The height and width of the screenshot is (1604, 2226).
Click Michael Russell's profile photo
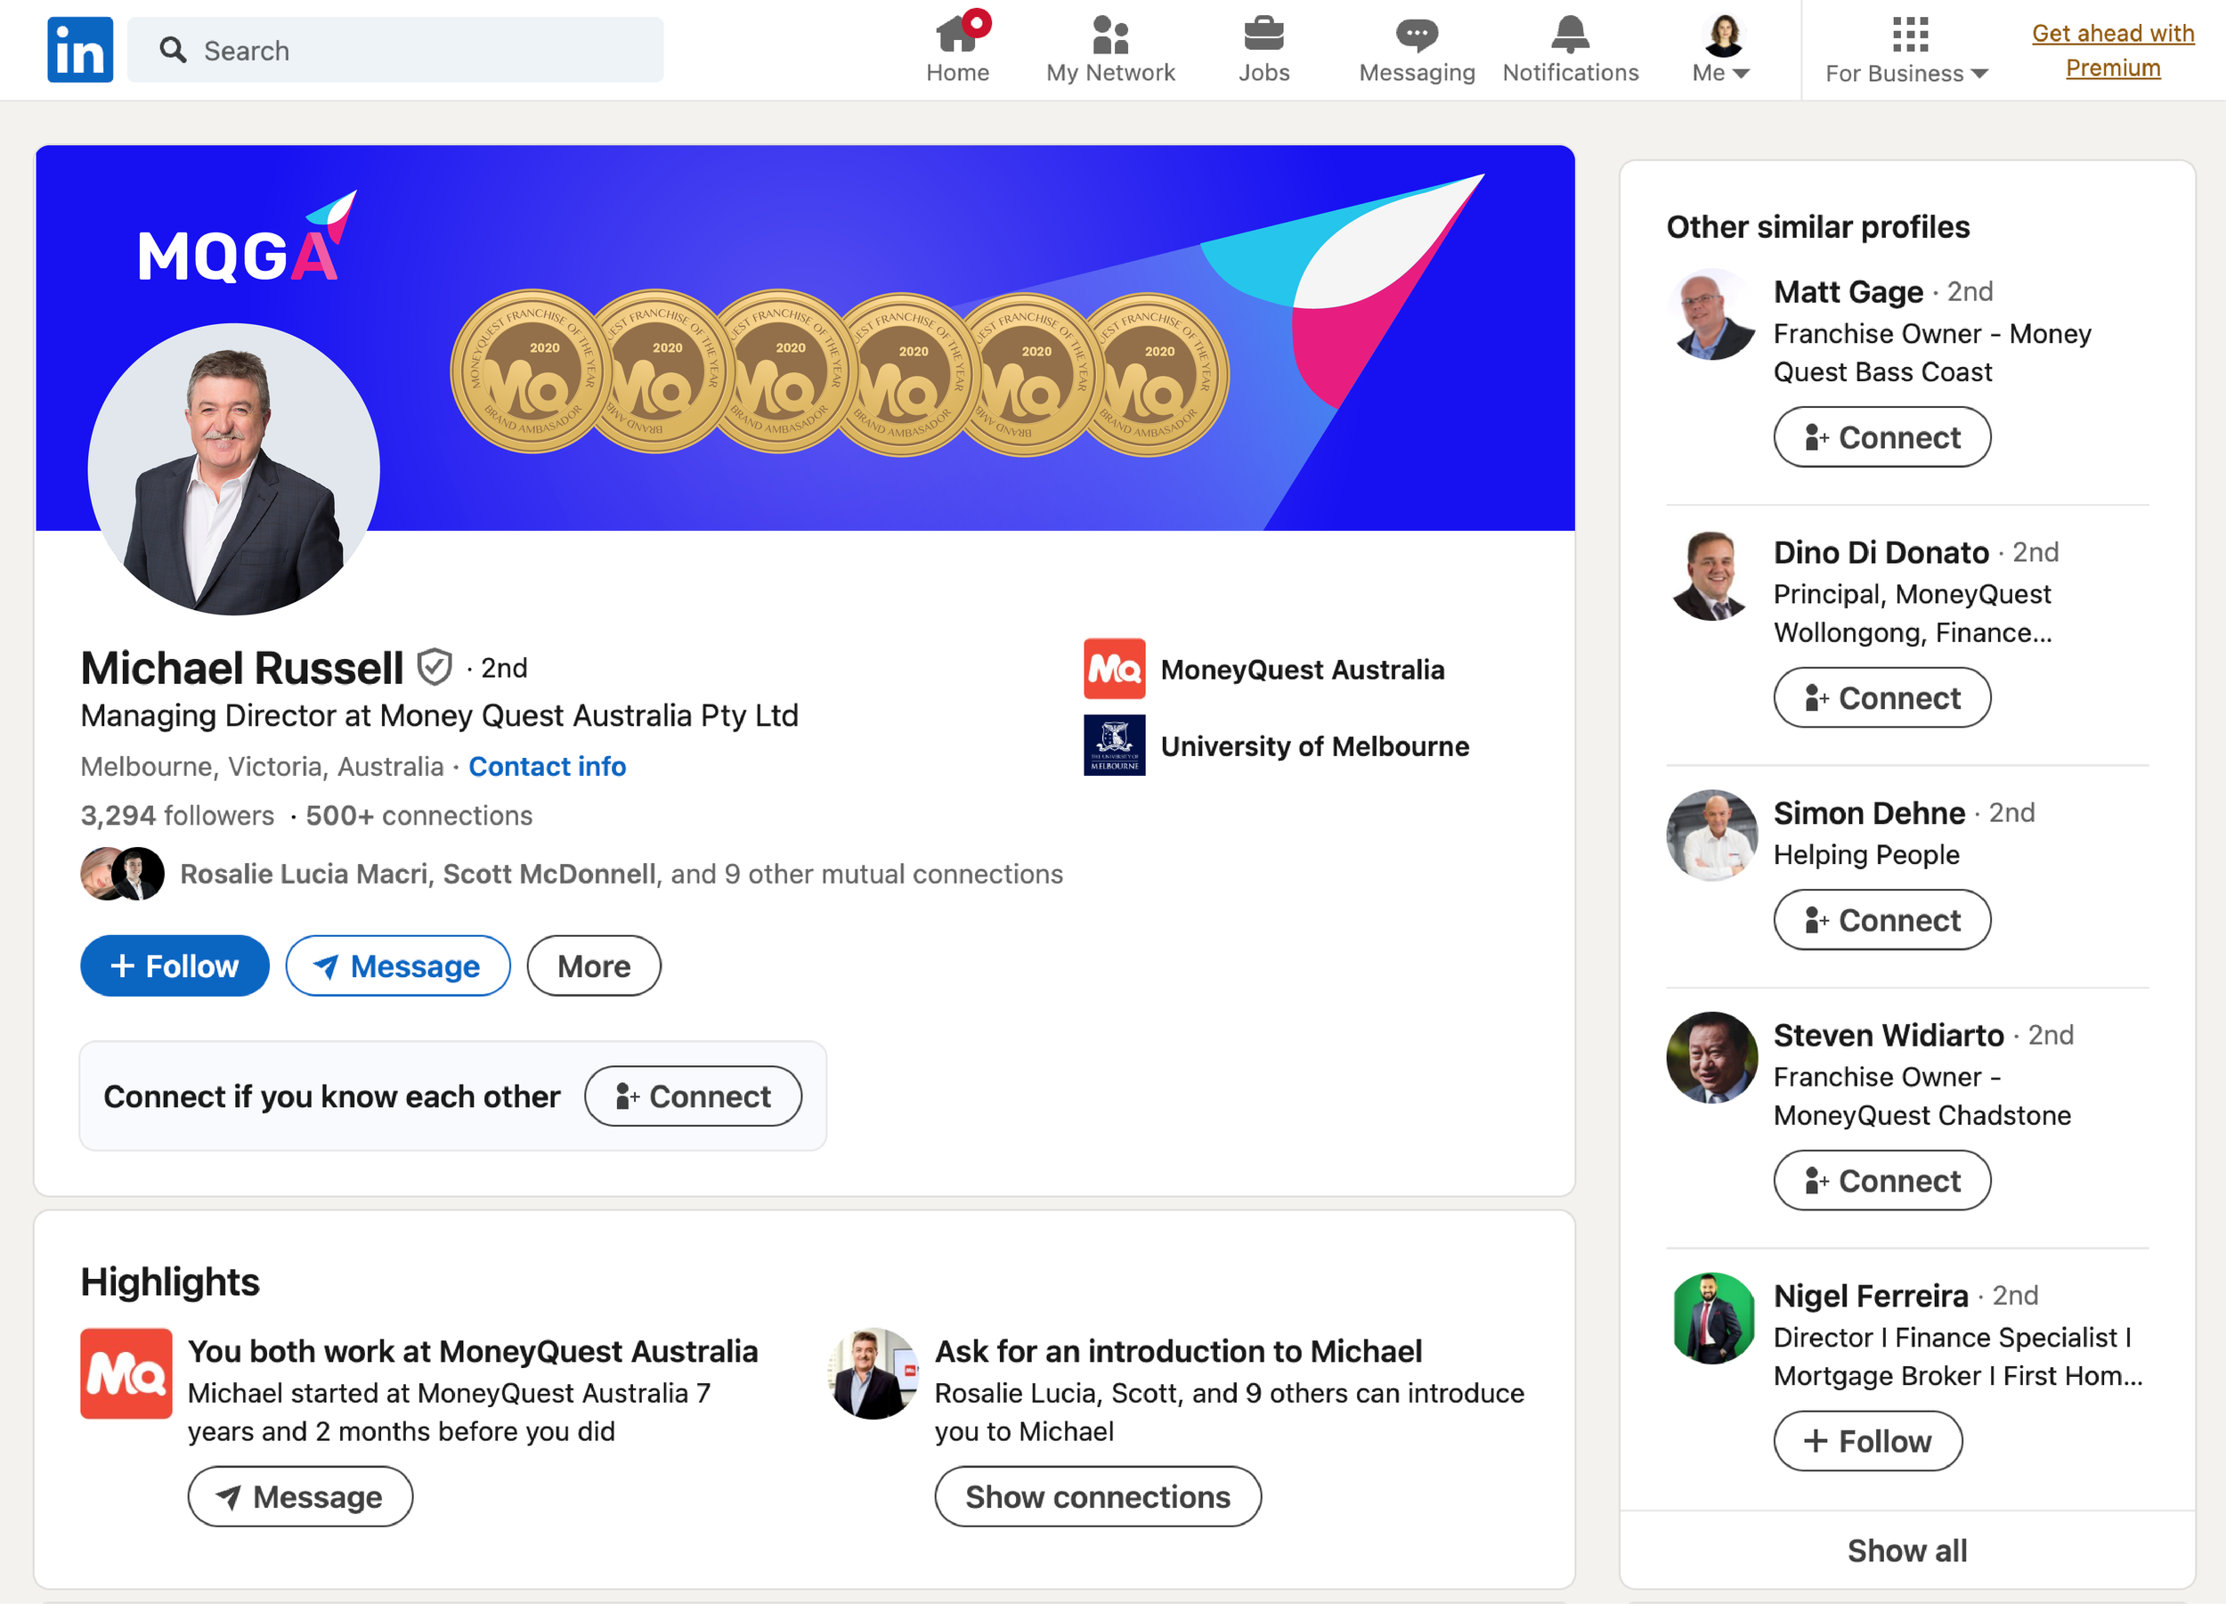point(233,469)
